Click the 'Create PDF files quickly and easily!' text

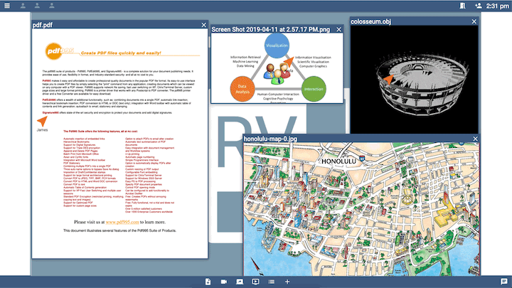[121, 53]
